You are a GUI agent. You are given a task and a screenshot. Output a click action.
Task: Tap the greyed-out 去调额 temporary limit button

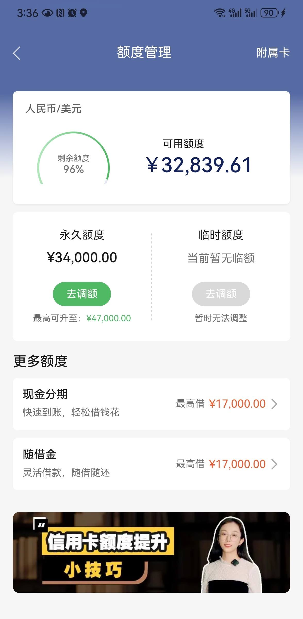click(221, 294)
